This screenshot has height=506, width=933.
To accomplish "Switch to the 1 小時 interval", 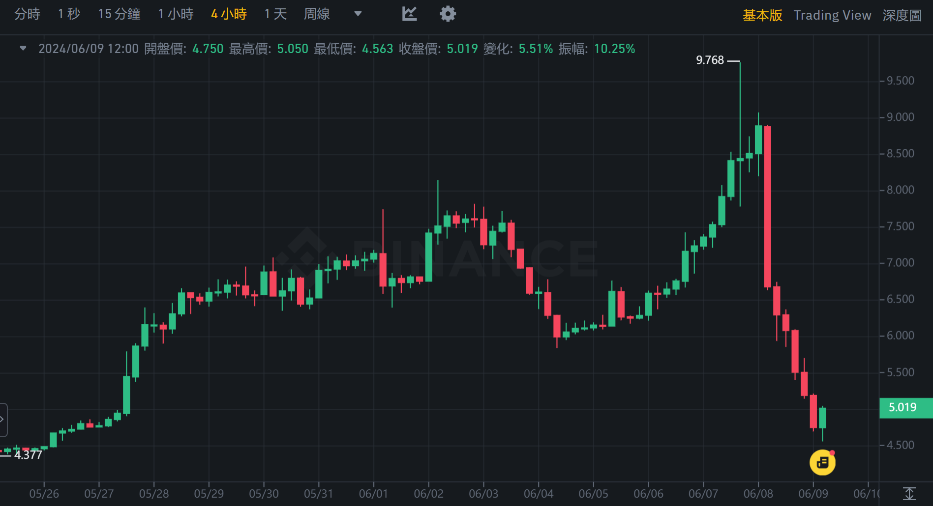I will coord(176,14).
